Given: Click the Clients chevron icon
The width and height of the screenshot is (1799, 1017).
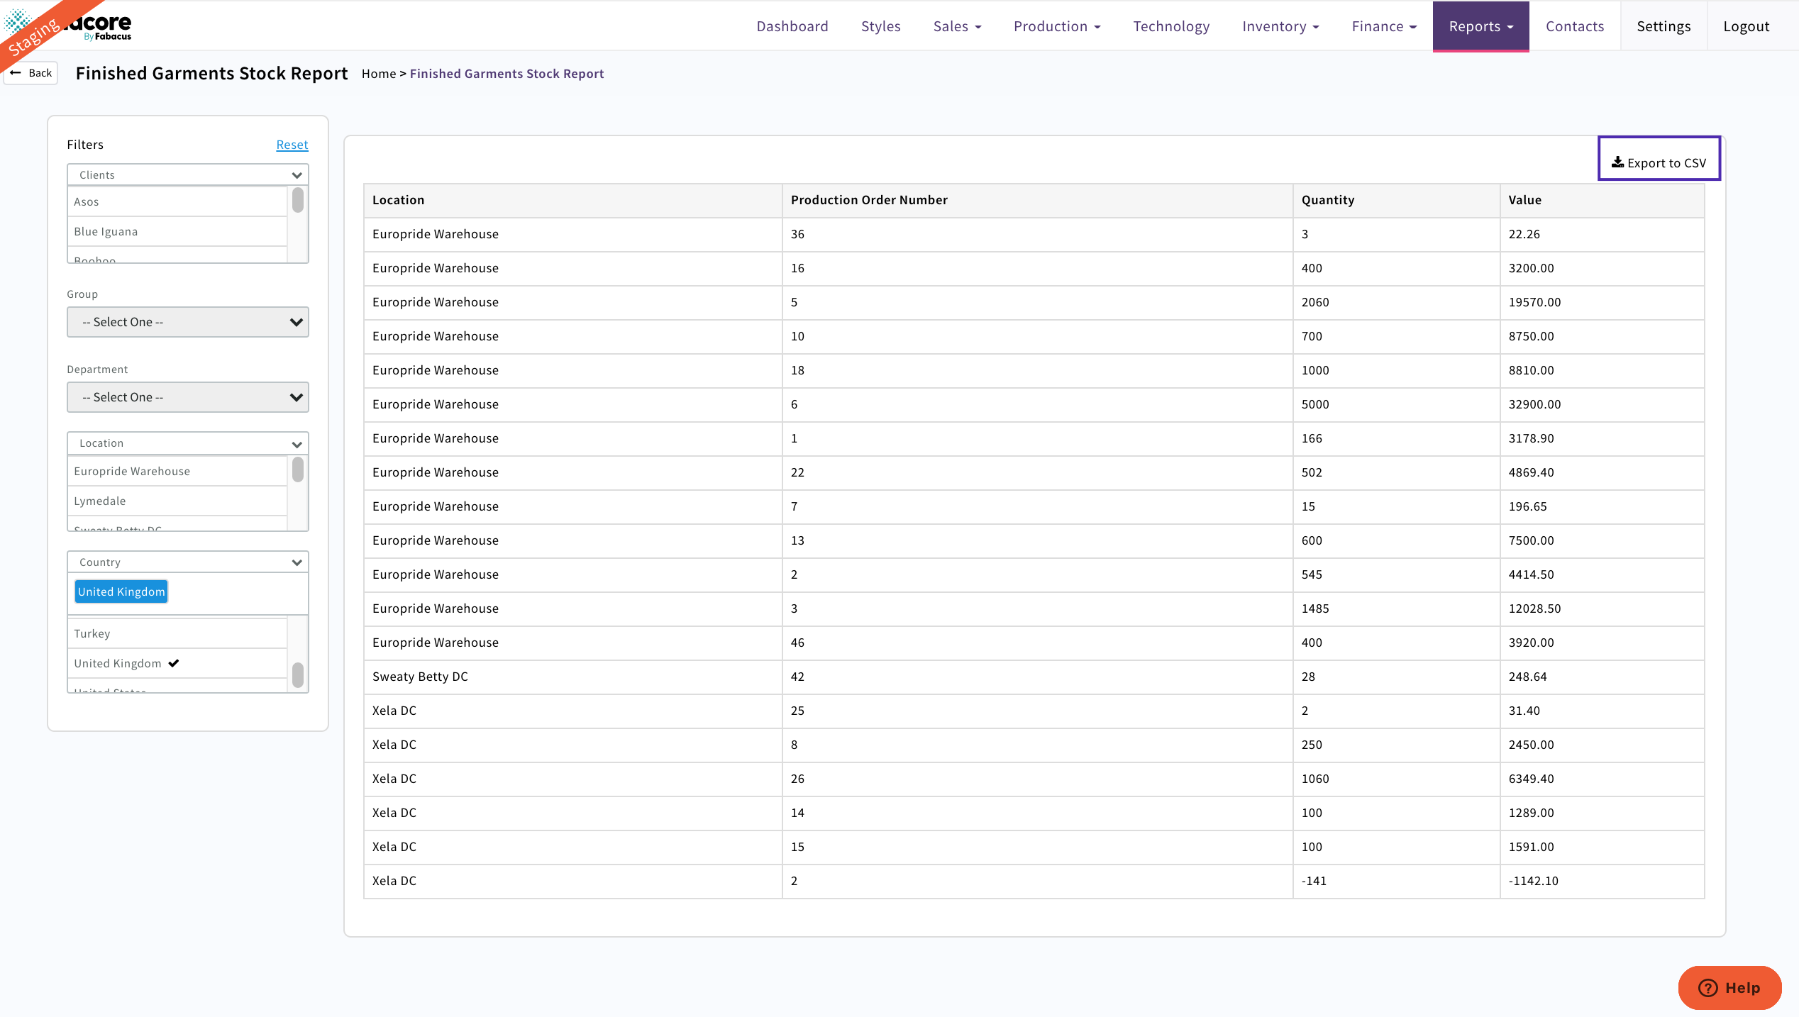Looking at the screenshot, I should tap(297, 175).
